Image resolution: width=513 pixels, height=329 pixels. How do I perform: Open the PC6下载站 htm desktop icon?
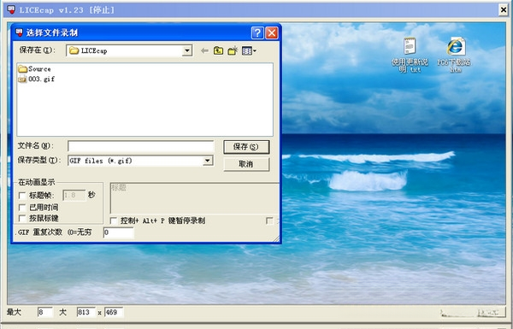[454, 55]
